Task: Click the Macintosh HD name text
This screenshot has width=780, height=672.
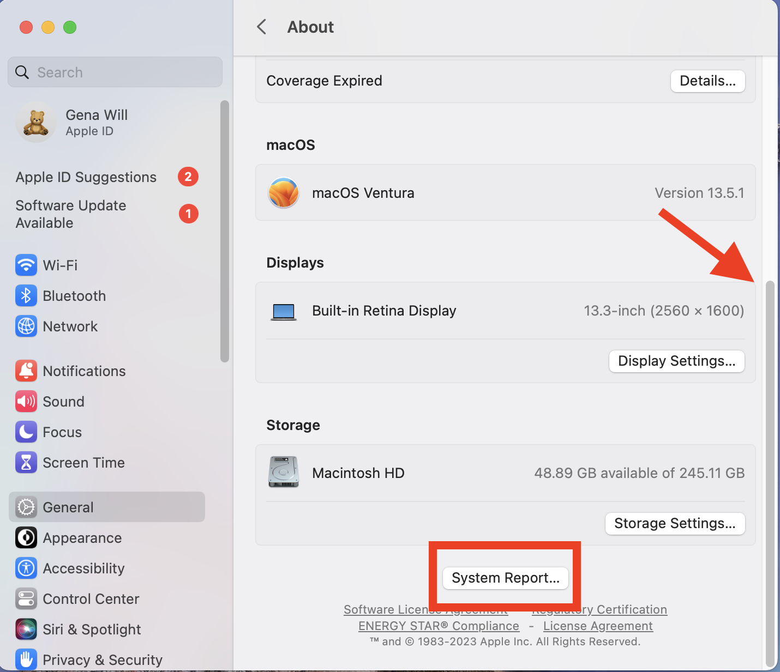Action: pyautogui.click(x=358, y=473)
